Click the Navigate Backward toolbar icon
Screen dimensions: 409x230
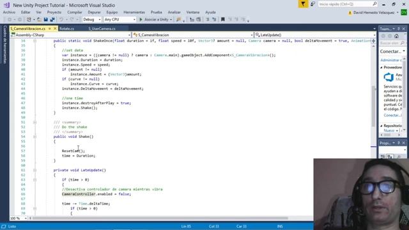pyautogui.click(x=10, y=20)
